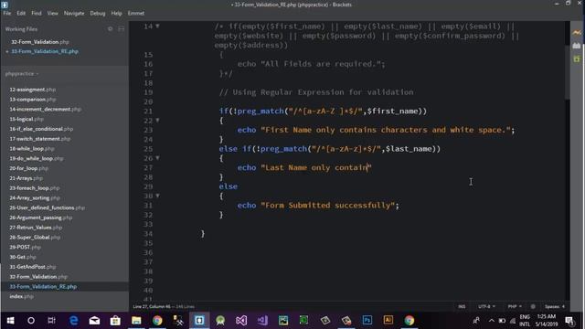Image resolution: width=585 pixels, height=329 pixels.
Task: Click the lint status circle in status bar
Action: coord(533,307)
